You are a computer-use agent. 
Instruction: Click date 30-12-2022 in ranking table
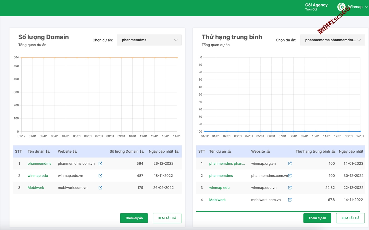coord(353,175)
